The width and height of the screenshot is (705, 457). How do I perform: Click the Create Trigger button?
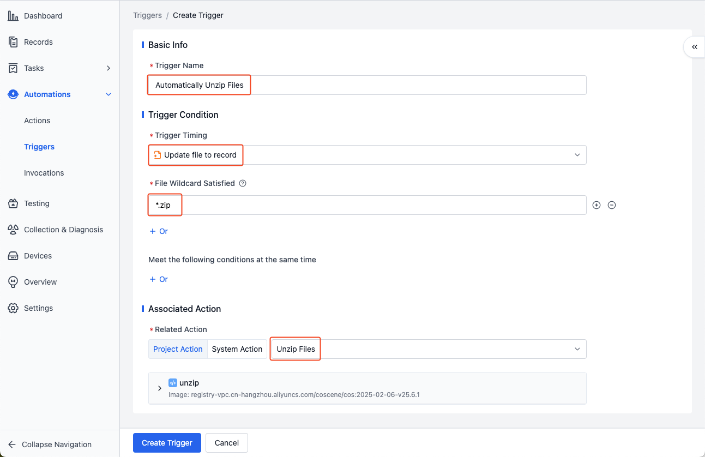(167, 443)
